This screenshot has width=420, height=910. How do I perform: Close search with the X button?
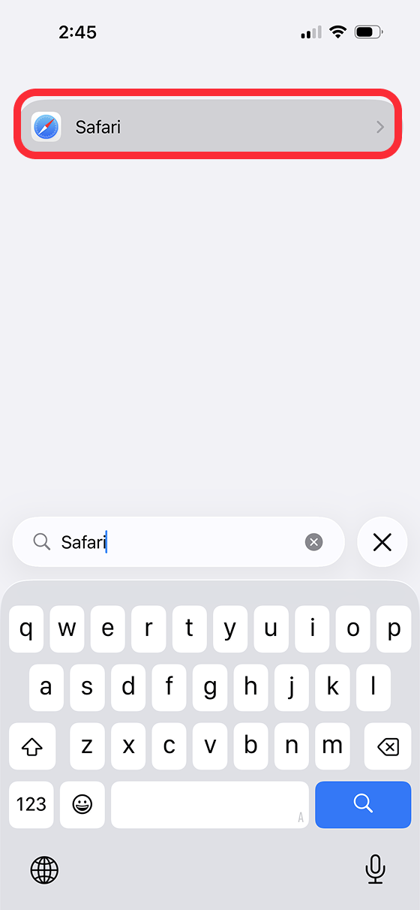click(x=382, y=541)
